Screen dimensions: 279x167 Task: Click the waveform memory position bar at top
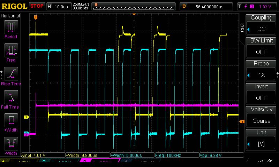(134, 6)
